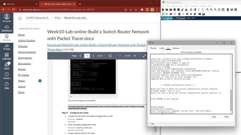Go to the next page of the document
Image resolution: width=241 pixels, height=135 pixels.
tap(93, 56)
